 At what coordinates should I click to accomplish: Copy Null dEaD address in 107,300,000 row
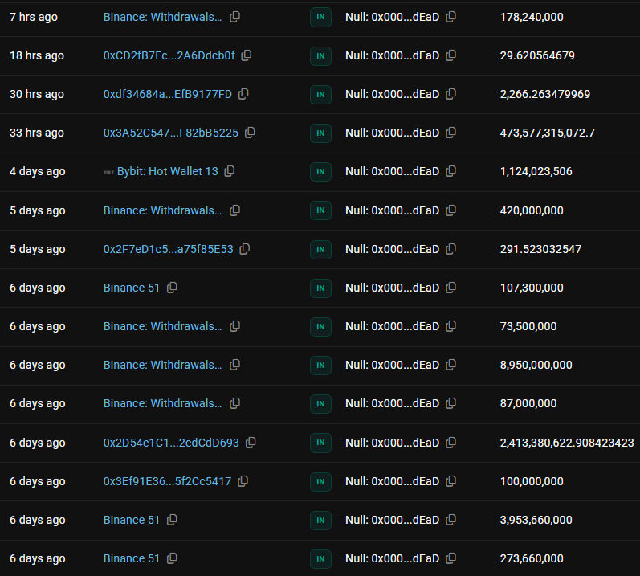coord(450,288)
